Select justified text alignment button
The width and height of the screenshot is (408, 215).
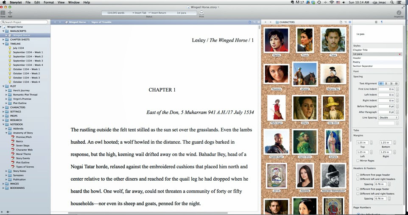click(396, 84)
